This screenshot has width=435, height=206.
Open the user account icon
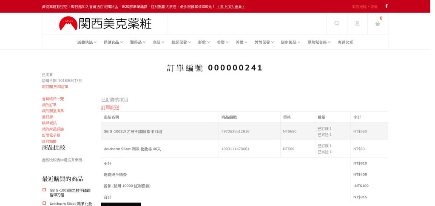pyautogui.click(x=357, y=23)
